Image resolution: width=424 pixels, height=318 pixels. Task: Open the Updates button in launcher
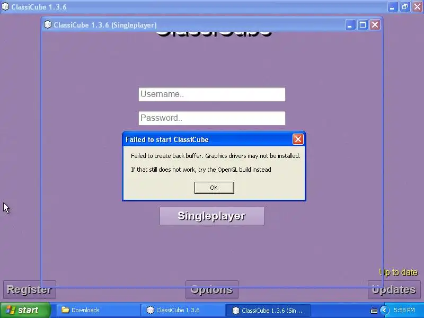[394, 289]
